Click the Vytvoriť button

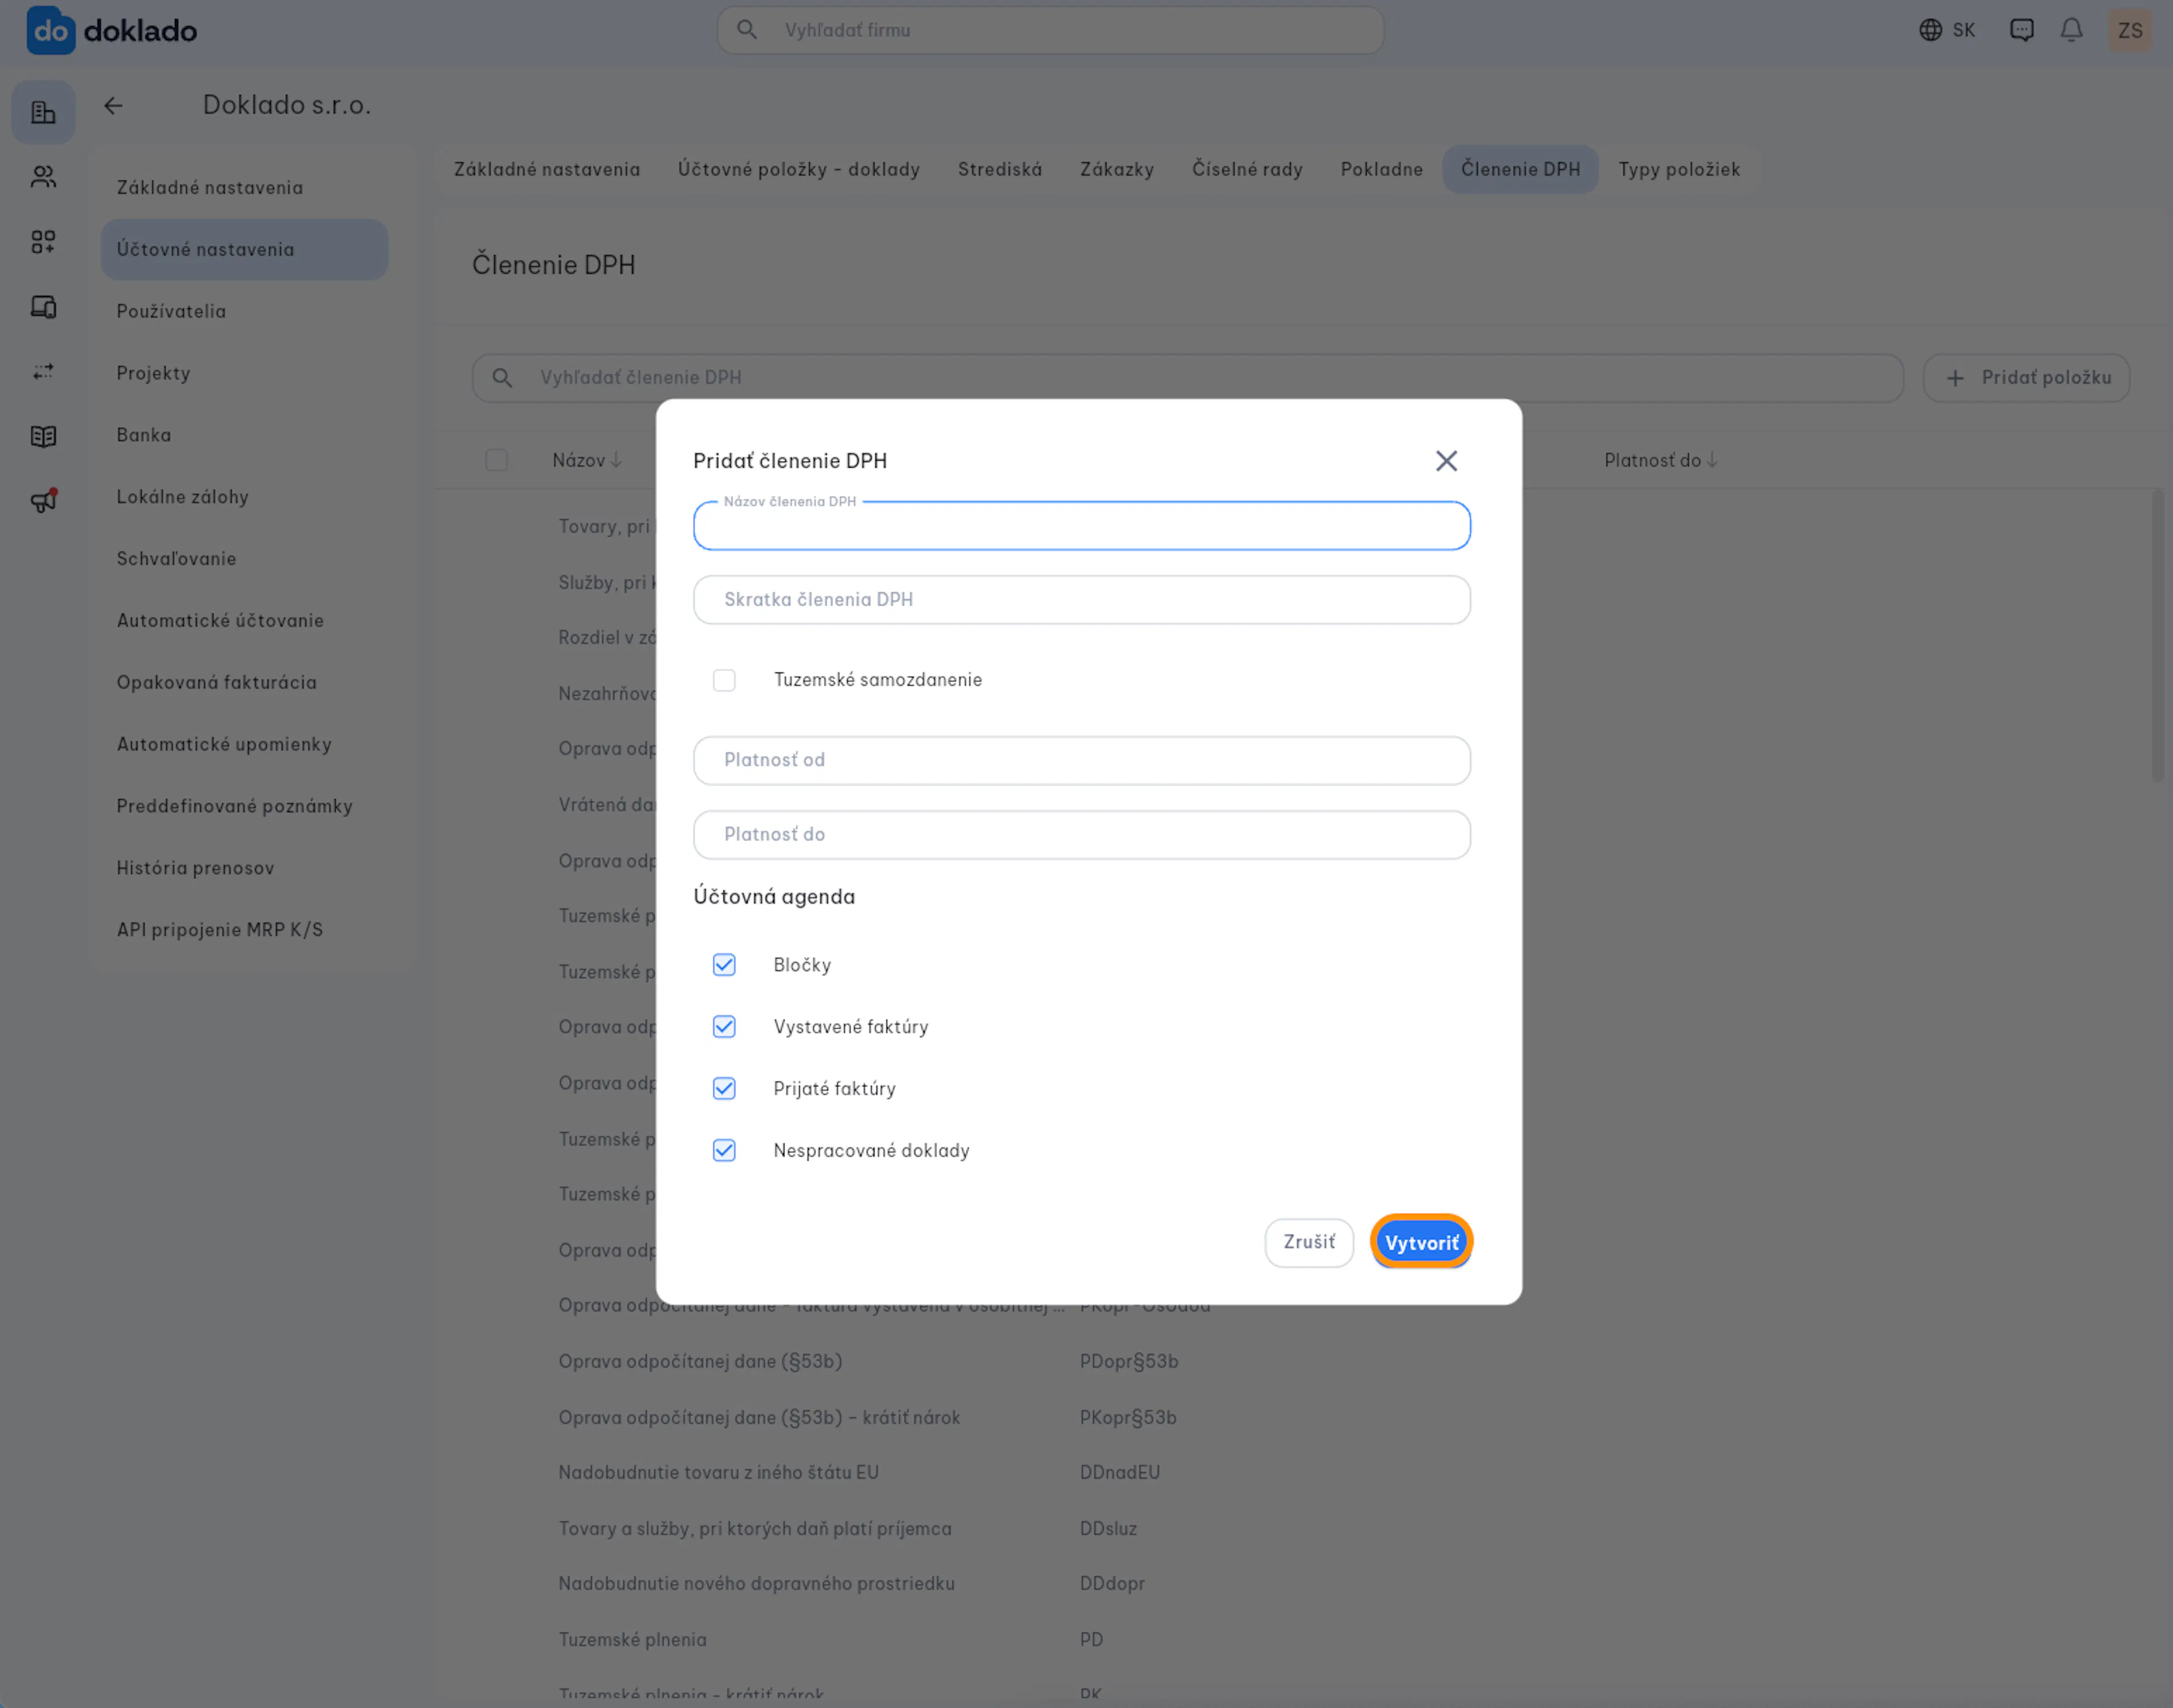tap(1420, 1242)
